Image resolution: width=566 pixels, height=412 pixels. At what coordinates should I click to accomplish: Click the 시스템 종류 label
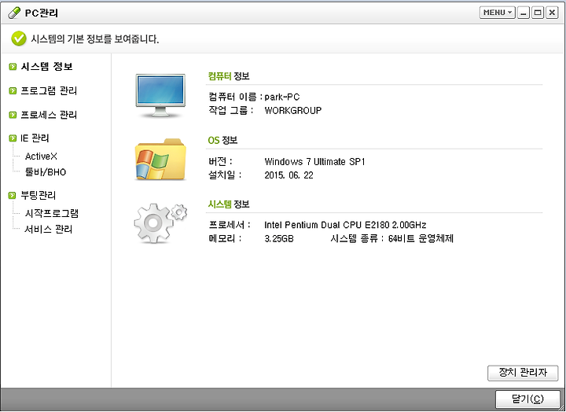358,239
